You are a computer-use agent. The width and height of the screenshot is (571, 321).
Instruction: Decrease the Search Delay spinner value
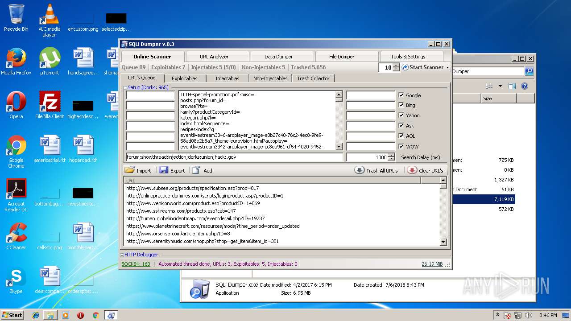(x=392, y=159)
